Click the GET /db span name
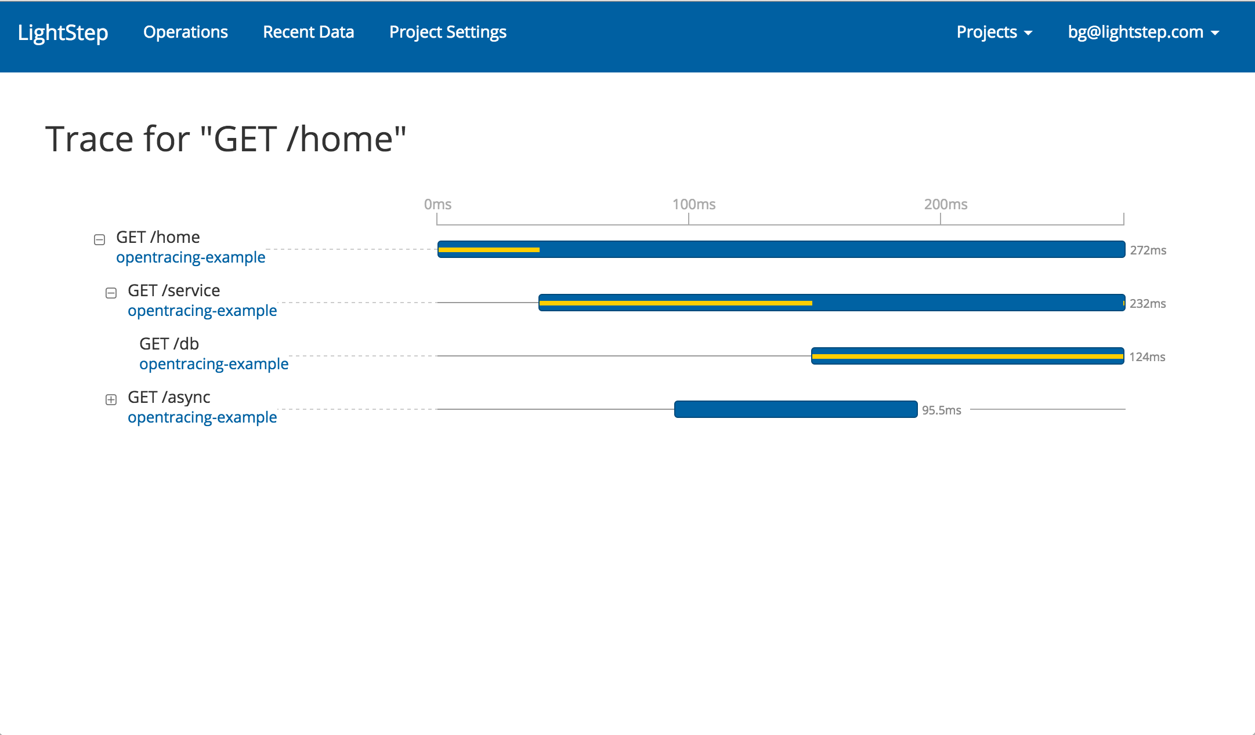This screenshot has width=1255, height=735. tap(169, 344)
